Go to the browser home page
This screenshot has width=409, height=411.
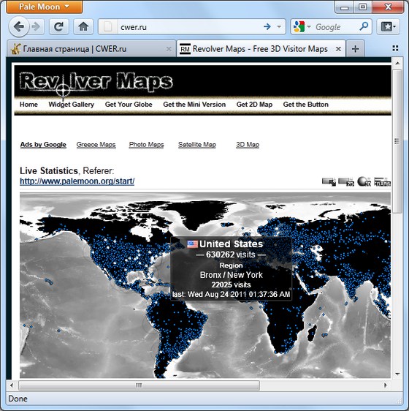(83, 26)
